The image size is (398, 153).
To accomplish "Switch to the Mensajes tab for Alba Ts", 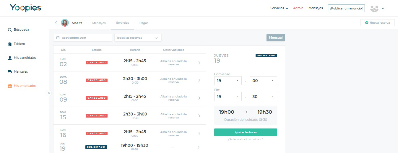I will click(99, 23).
